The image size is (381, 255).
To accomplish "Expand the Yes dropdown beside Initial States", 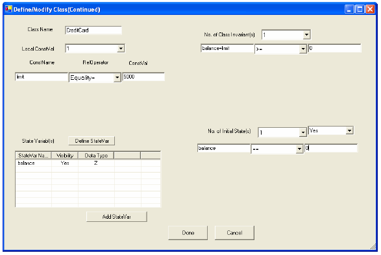I will [349, 130].
